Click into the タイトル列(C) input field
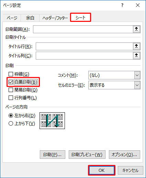Screen dimensions: 146x178 tap(85, 56)
